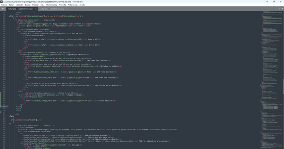284x149 pixels.
Task: Go to next tab with right arrow
Action: [4, 9]
